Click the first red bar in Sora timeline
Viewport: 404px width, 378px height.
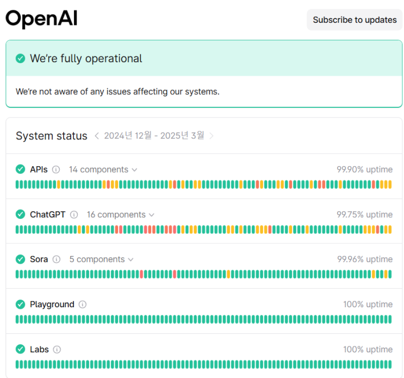click(x=141, y=274)
